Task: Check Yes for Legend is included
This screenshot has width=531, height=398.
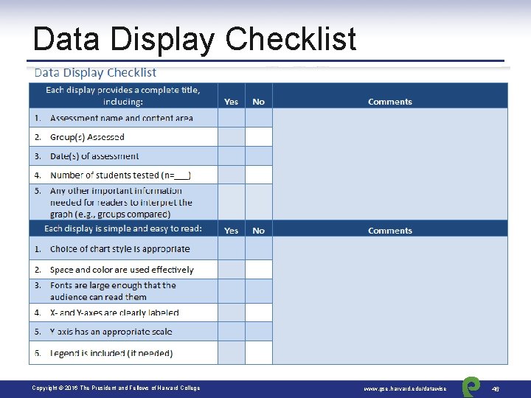Action: (x=232, y=352)
